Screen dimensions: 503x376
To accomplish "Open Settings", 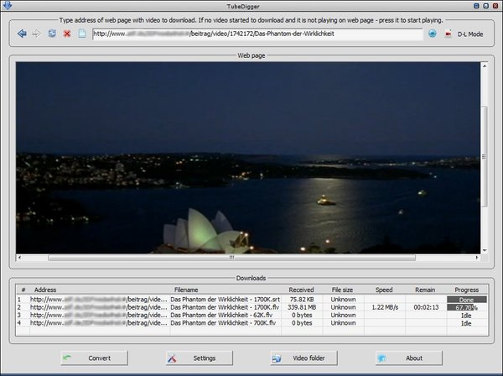I will [x=199, y=358].
